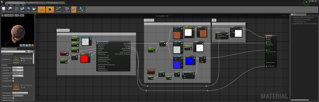Open the Help menu
Screen dimensions: 319x102
point(23,5)
